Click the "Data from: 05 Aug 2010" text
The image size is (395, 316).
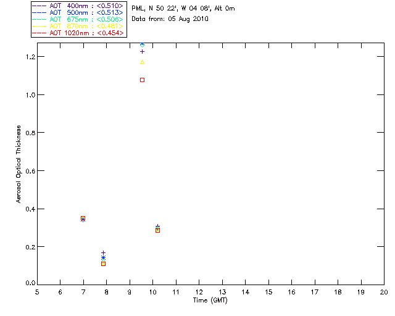(x=170, y=19)
